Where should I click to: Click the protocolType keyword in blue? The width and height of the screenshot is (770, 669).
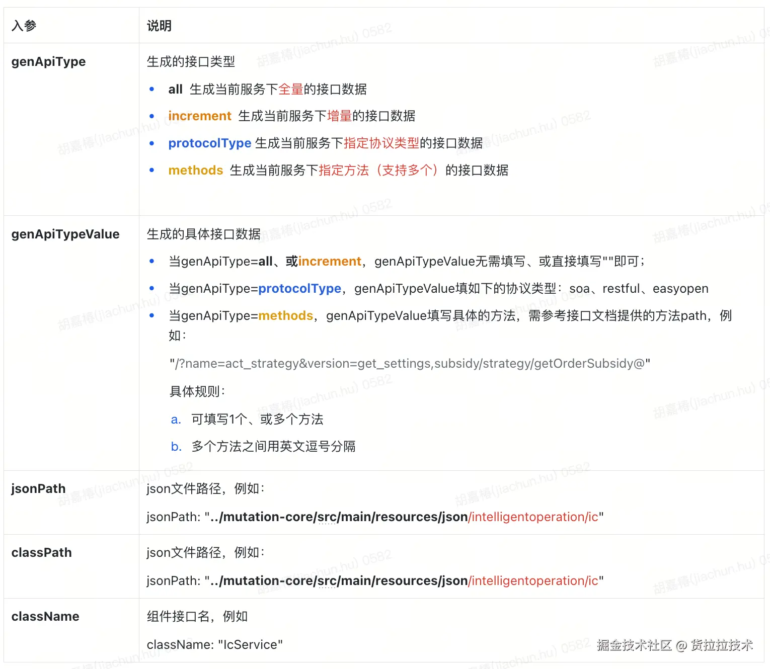click(210, 143)
